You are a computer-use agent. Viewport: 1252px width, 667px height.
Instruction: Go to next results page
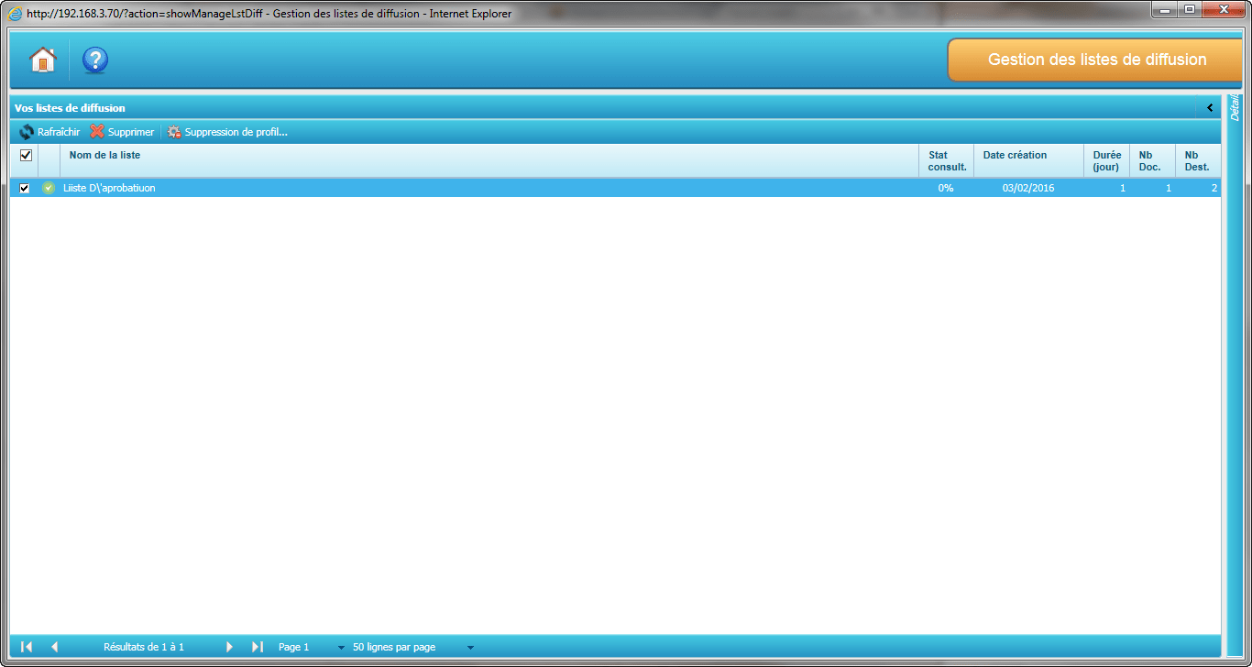pos(229,647)
